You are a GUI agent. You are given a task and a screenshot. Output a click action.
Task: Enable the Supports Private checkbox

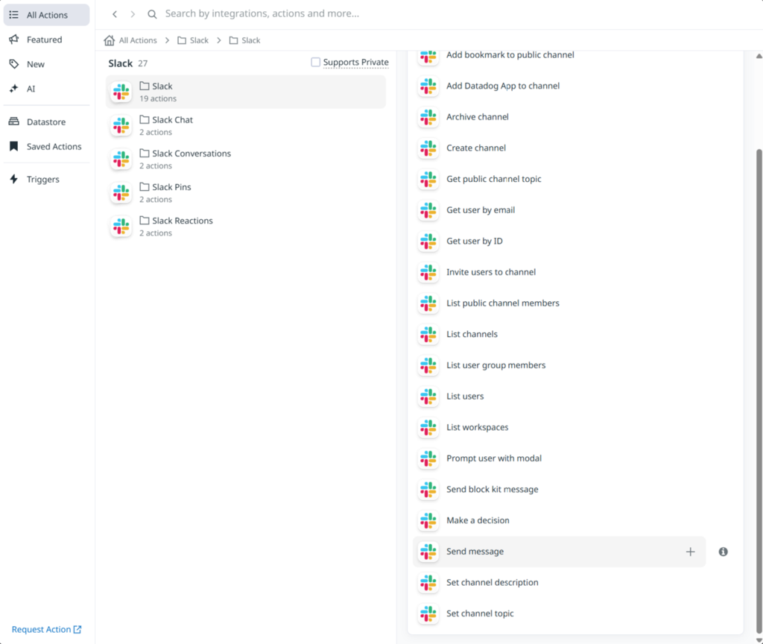[x=315, y=62]
